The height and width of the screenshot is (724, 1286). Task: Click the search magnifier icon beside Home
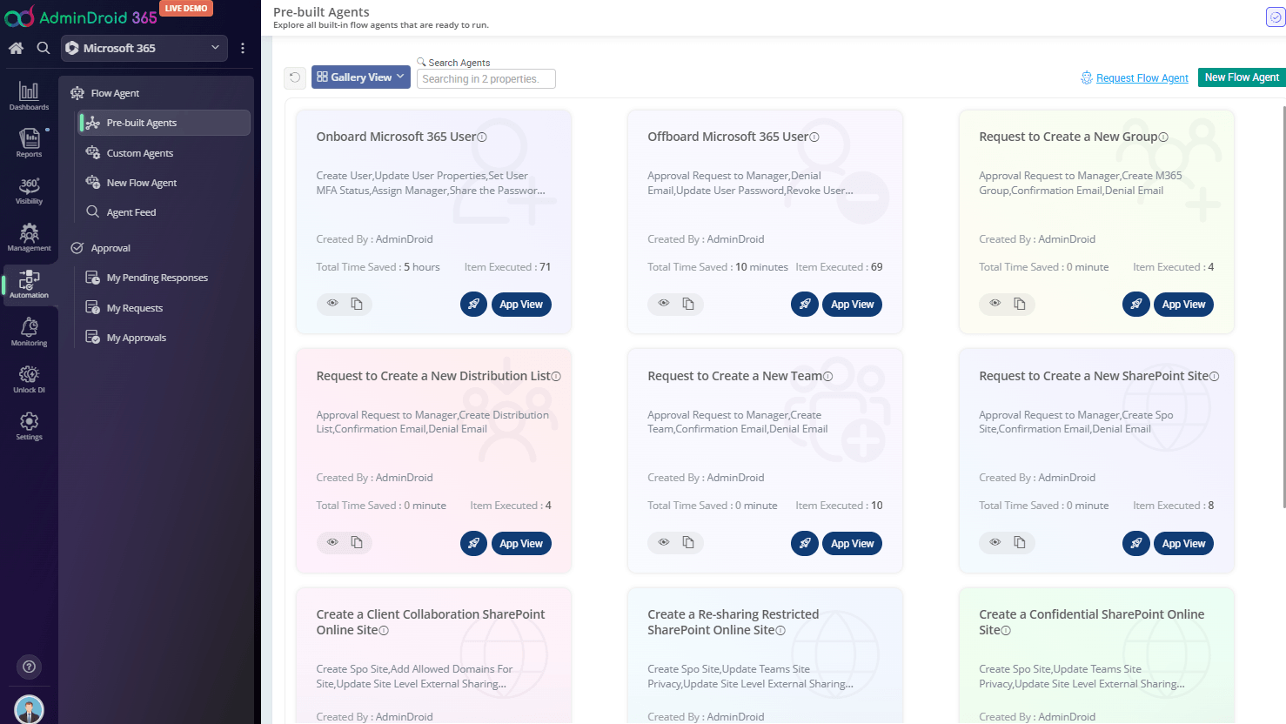[43, 48]
